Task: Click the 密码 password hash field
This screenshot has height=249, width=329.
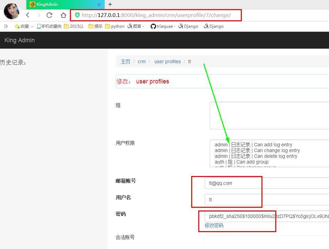Action: pyautogui.click(x=267, y=216)
